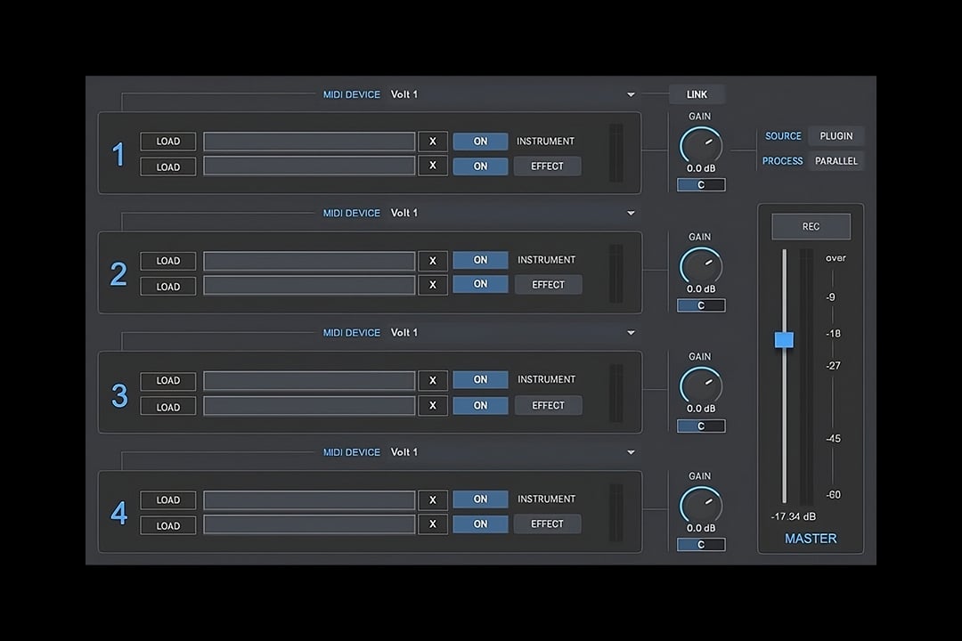Open slot 3 MIDI device dropdown arrow
The image size is (962, 641).
tap(631, 332)
